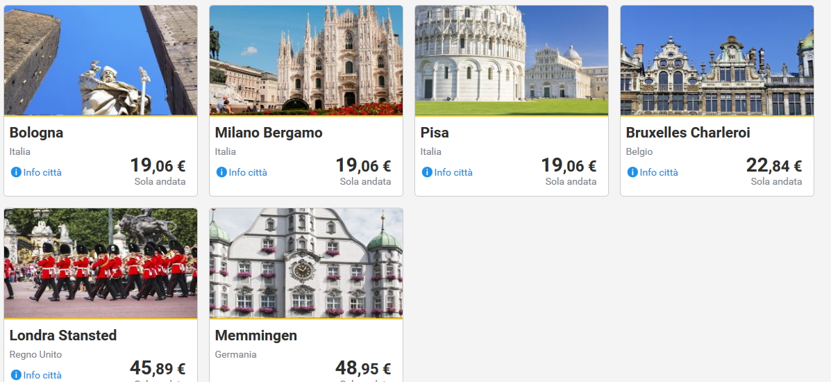Select the Pisa baptistery photo

pos(512,60)
